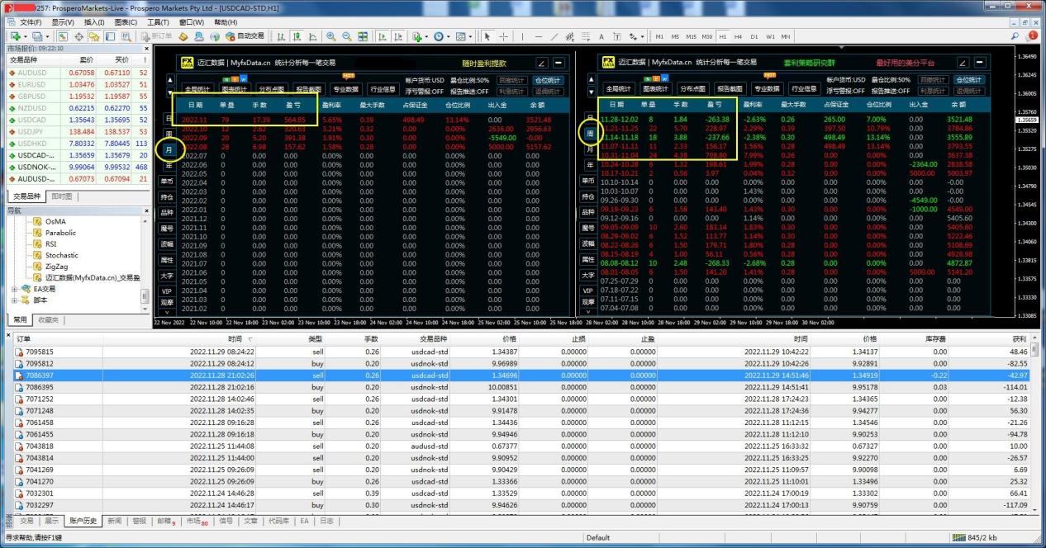The height and width of the screenshot is (548, 1046).
Task: Expand the 脚本 tree node
Action: coord(14,300)
